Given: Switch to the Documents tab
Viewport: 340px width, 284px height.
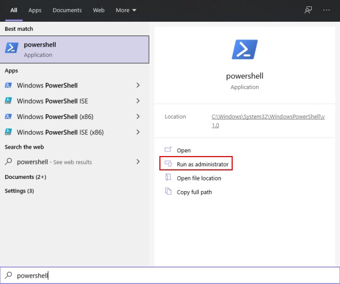Looking at the screenshot, I should pos(67,10).
